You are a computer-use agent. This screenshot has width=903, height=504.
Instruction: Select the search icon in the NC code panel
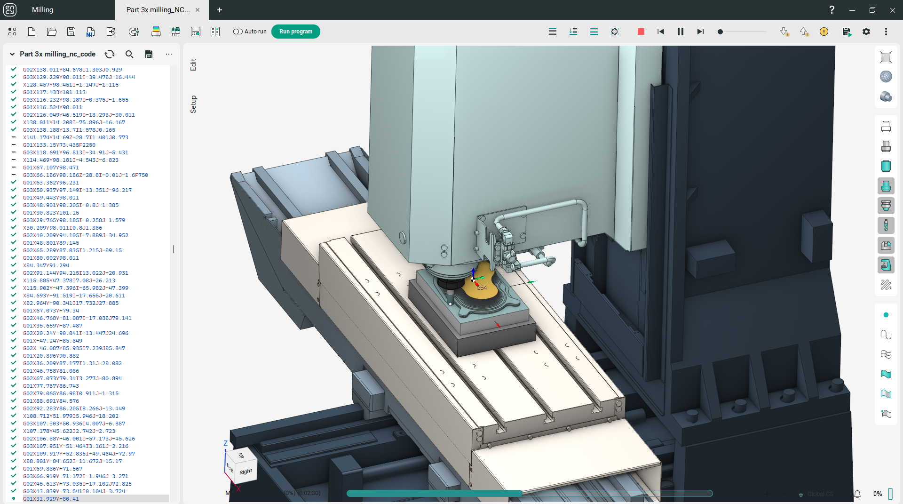coord(129,54)
